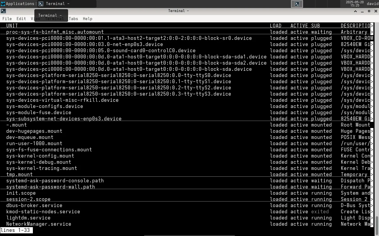Open the File menu
The width and height of the screenshot is (379, 236).
7,19
